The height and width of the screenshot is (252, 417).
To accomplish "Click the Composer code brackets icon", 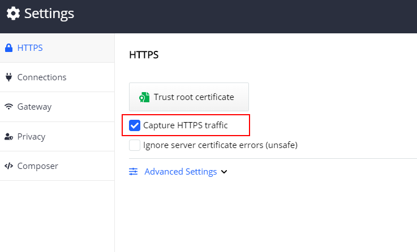I will point(9,166).
